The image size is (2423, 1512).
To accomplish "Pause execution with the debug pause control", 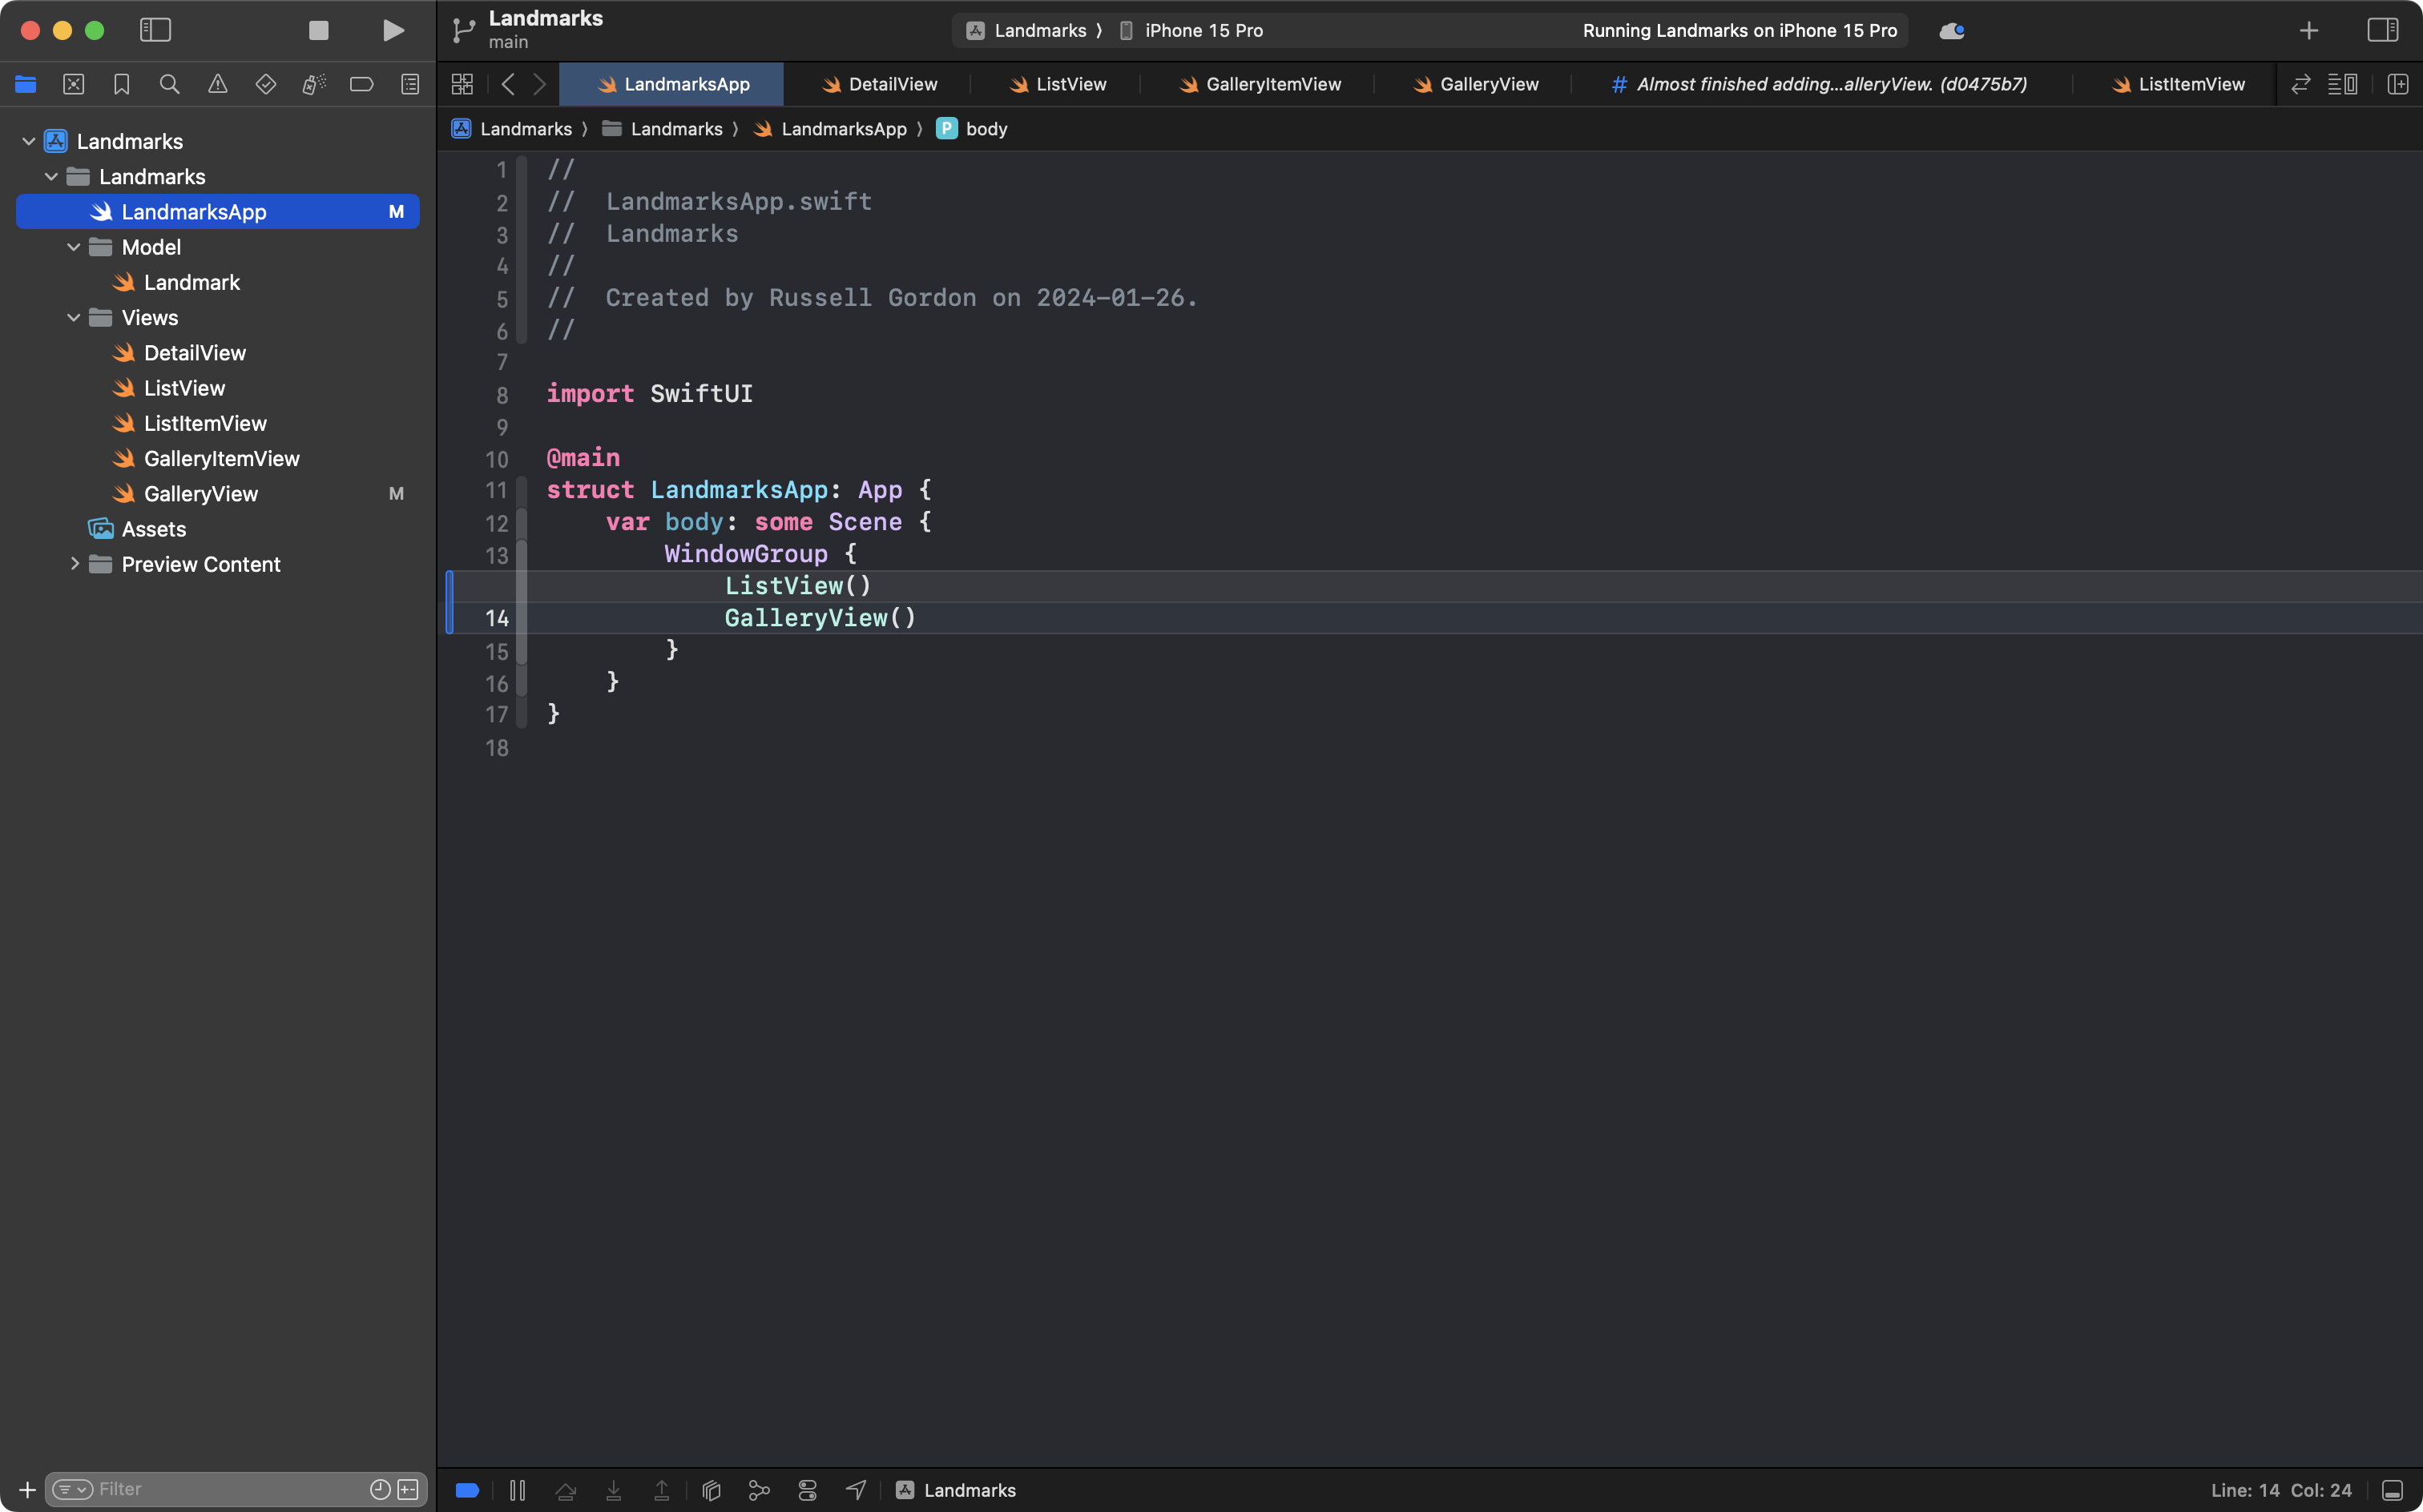I will coord(518,1489).
